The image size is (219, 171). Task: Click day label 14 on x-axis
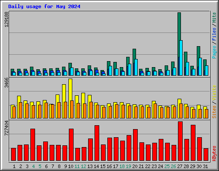coord(96,166)
